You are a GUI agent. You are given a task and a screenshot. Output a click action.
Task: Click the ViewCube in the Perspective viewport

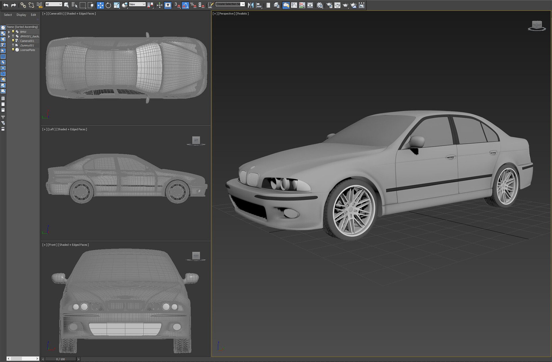(537, 26)
